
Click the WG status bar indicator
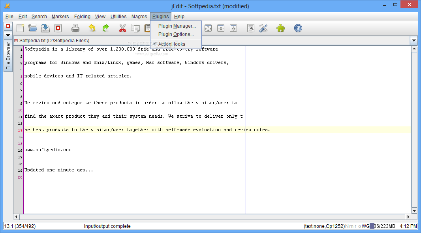365,226
